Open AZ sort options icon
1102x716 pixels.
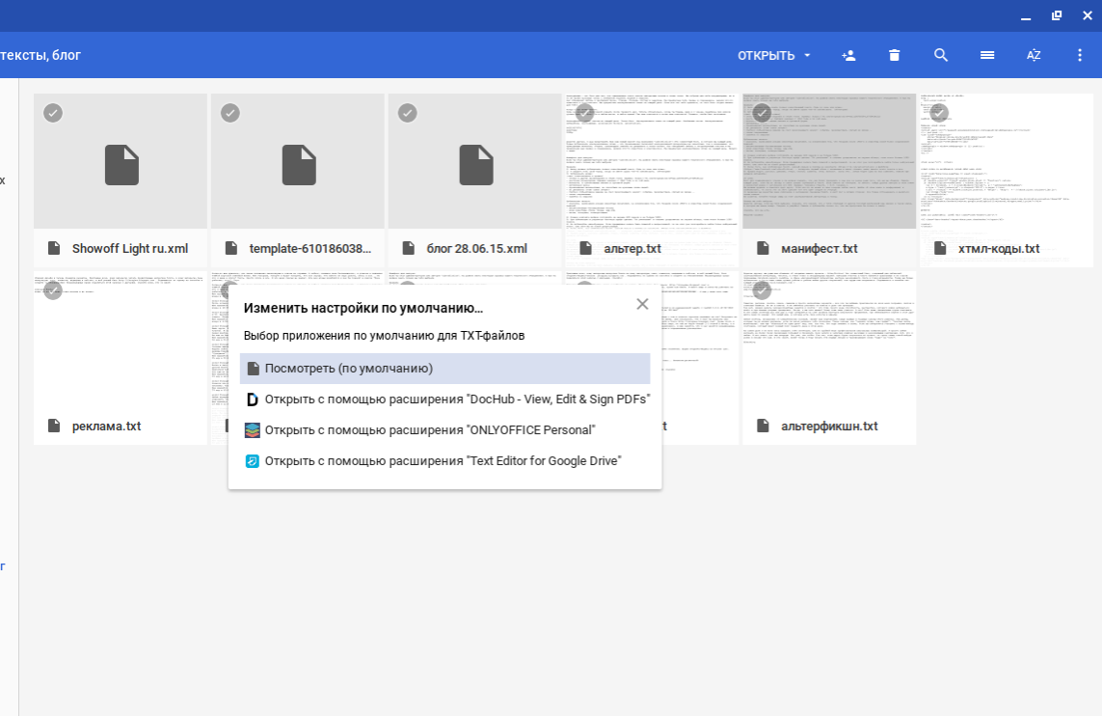pos(1034,55)
